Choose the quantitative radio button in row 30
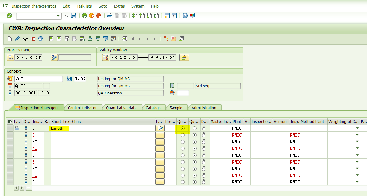367x196 pixels. point(183,142)
